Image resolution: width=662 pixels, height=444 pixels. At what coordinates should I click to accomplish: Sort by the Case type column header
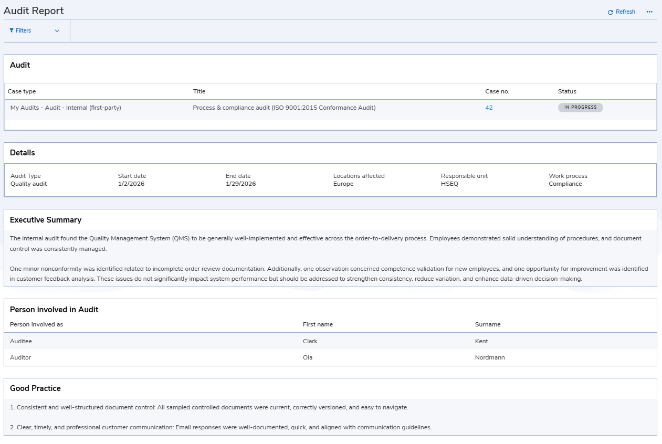(x=22, y=91)
